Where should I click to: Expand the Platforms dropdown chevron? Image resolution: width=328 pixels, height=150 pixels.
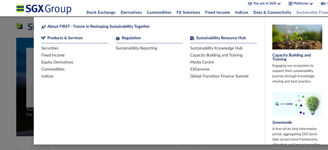[311, 3]
